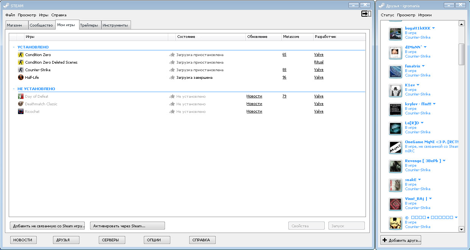The height and width of the screenshot is (250, 470).
Task: Click friends list scroll down arrow
Action: [461, 229]
